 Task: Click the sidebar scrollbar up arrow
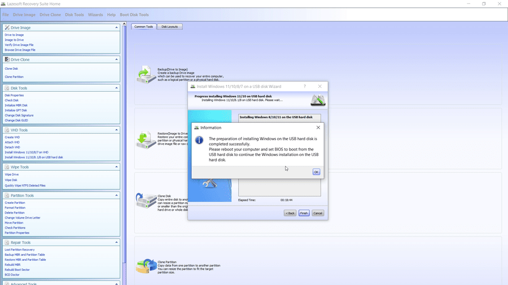coord(124,24)
